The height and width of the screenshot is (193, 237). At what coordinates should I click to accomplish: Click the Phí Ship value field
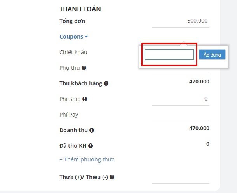click(x=181, y=99)
